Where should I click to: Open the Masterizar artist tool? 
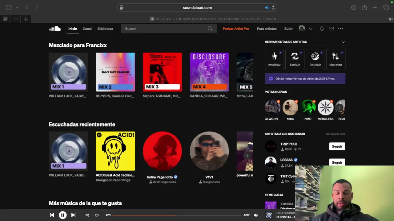[336, 59]
